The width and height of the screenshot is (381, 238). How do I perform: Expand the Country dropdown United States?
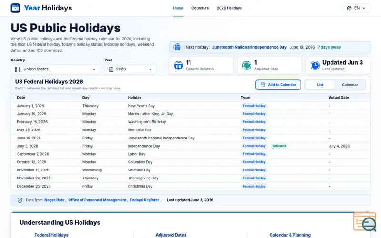tap(55, 69)
